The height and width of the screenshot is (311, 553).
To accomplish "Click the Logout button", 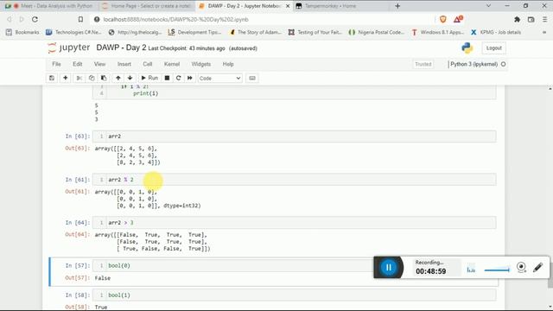I will click(493, 48).
